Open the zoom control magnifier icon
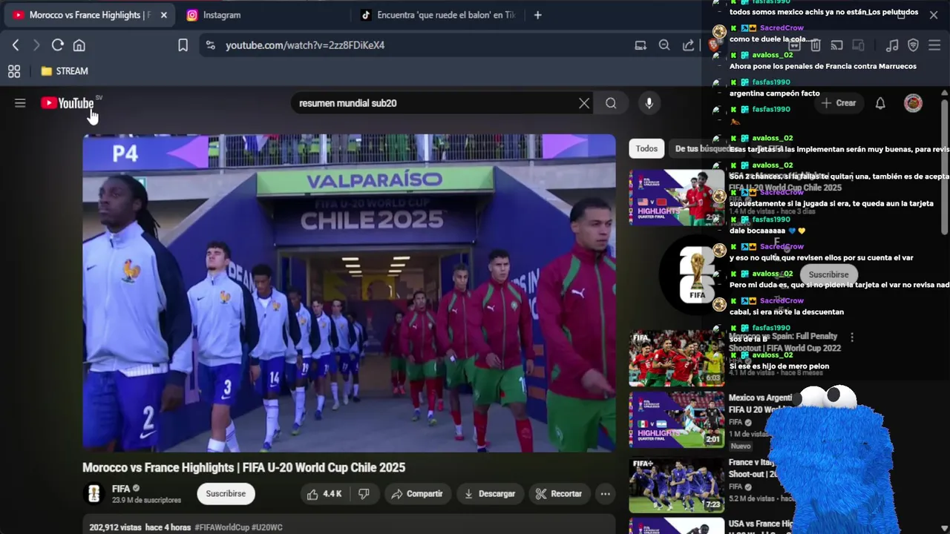 pyautogui.click(x=664, y=45)
